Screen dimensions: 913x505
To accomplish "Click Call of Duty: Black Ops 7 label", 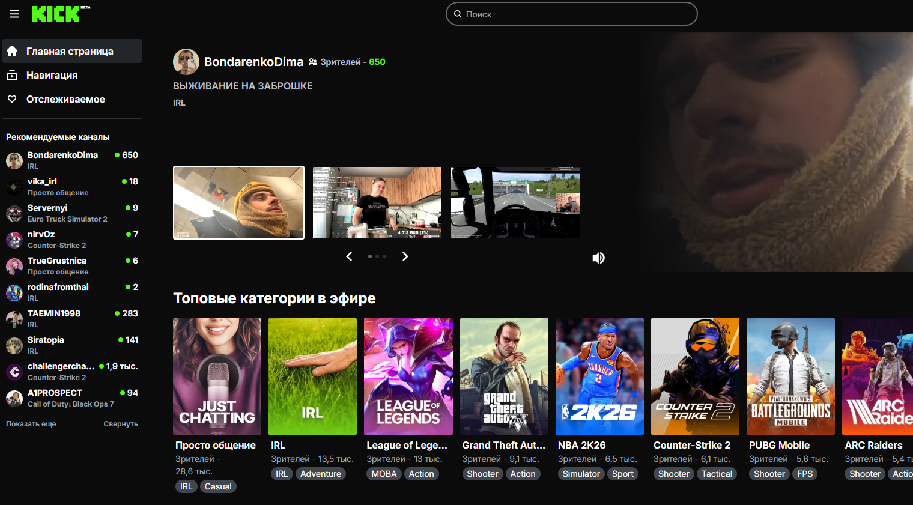I will [70, 404].
